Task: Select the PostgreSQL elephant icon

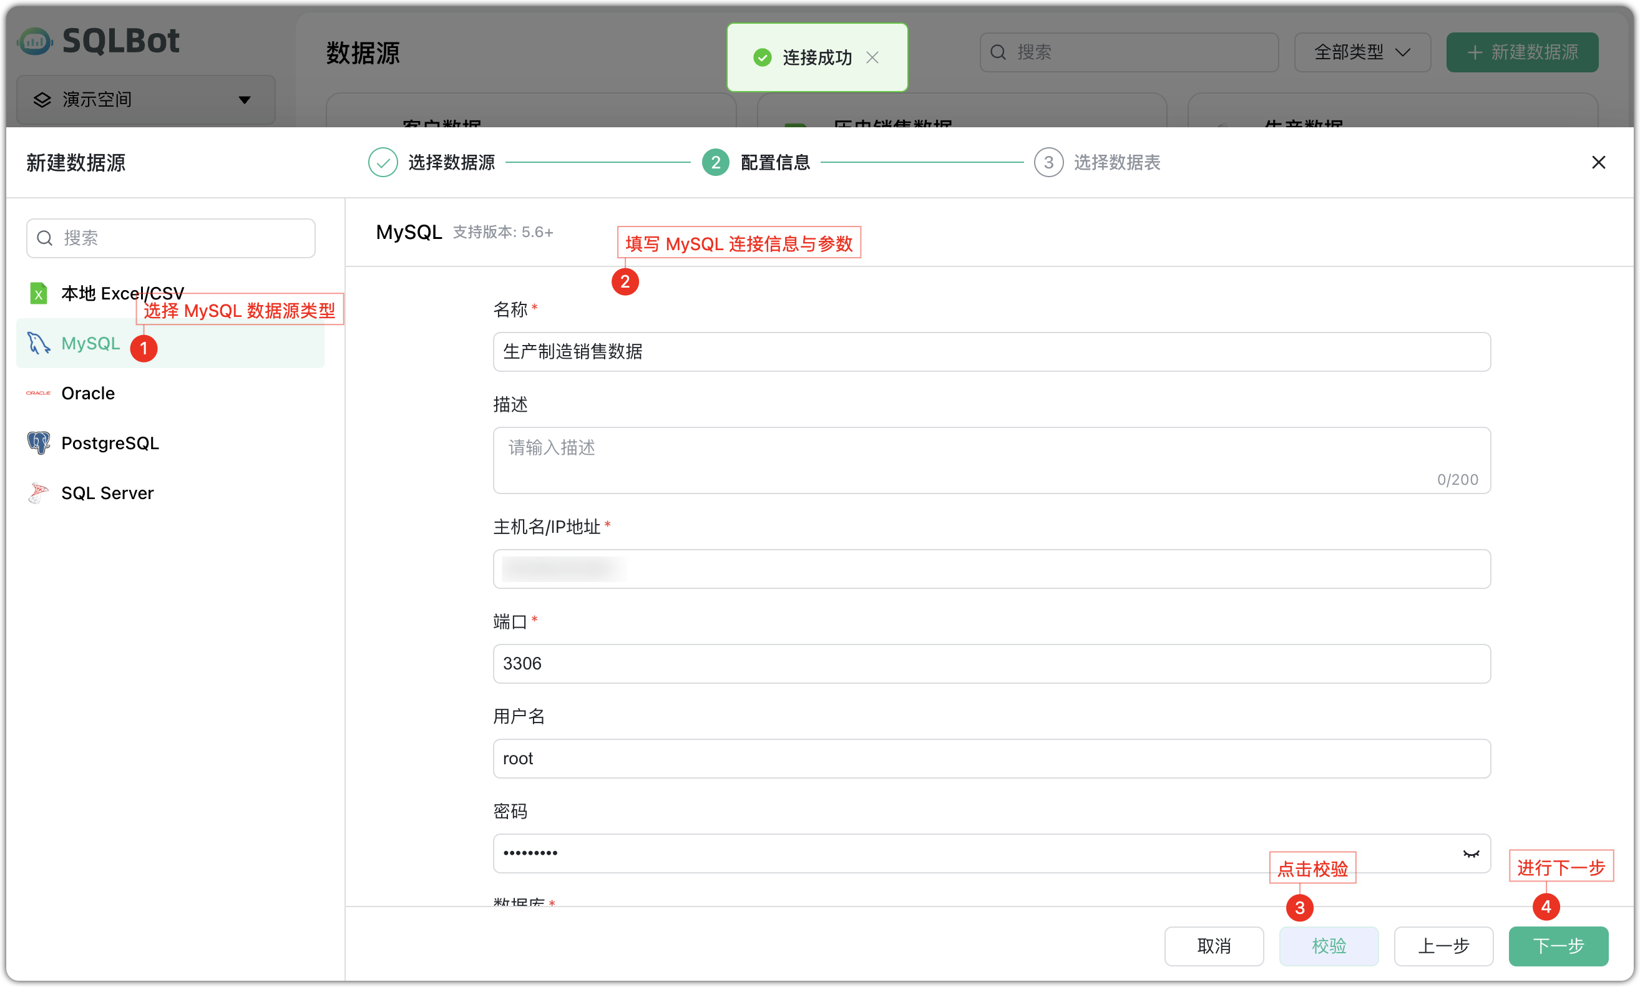Action: pyautogui.click(x=38, y=442)
